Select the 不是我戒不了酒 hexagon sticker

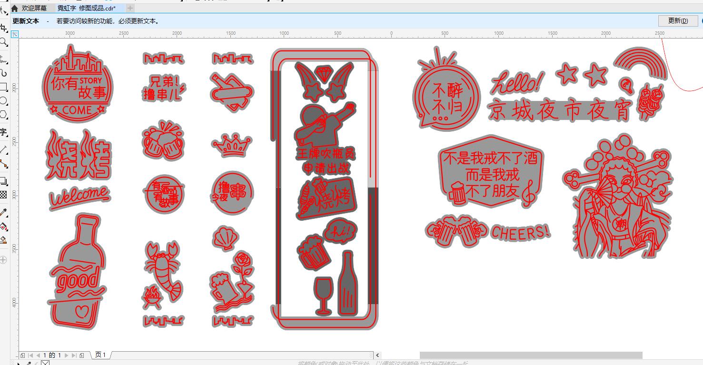point(491,172)
